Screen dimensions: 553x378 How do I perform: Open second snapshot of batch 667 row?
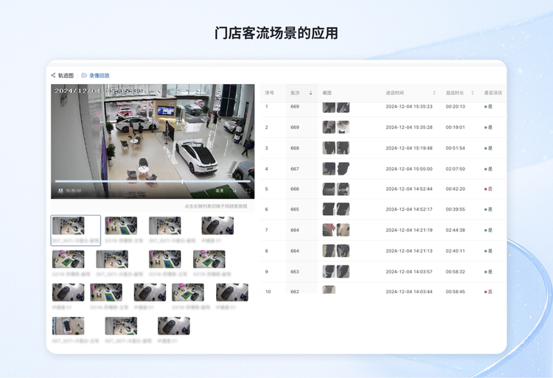coord(343,169)
